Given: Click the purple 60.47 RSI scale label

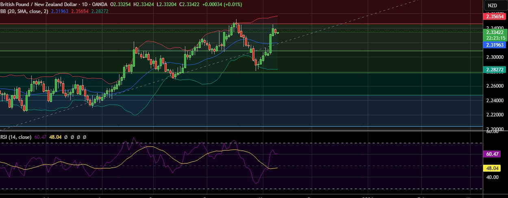Looking at the screenshot, I should pos(492,154).
